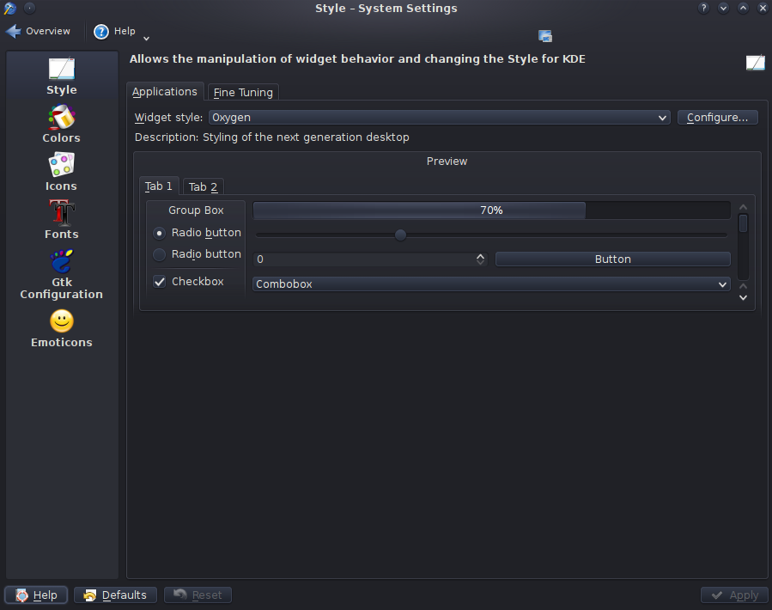Select the first Radio button
The image size is (772, 610).
coord(197,233)
